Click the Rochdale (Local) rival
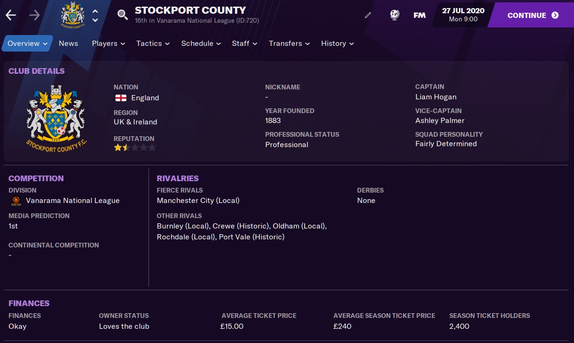574x343 pixels. [186, 237]
